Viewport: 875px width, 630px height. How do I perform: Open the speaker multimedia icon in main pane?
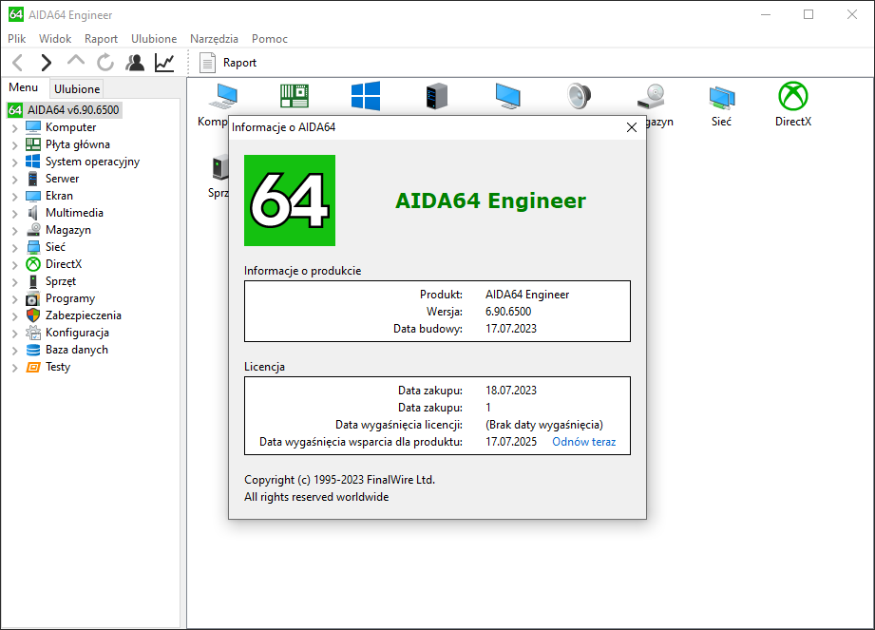tap(579, 95)
